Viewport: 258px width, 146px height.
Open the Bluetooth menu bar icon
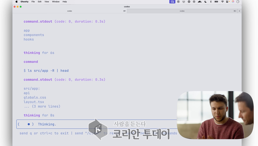point(211,1)
